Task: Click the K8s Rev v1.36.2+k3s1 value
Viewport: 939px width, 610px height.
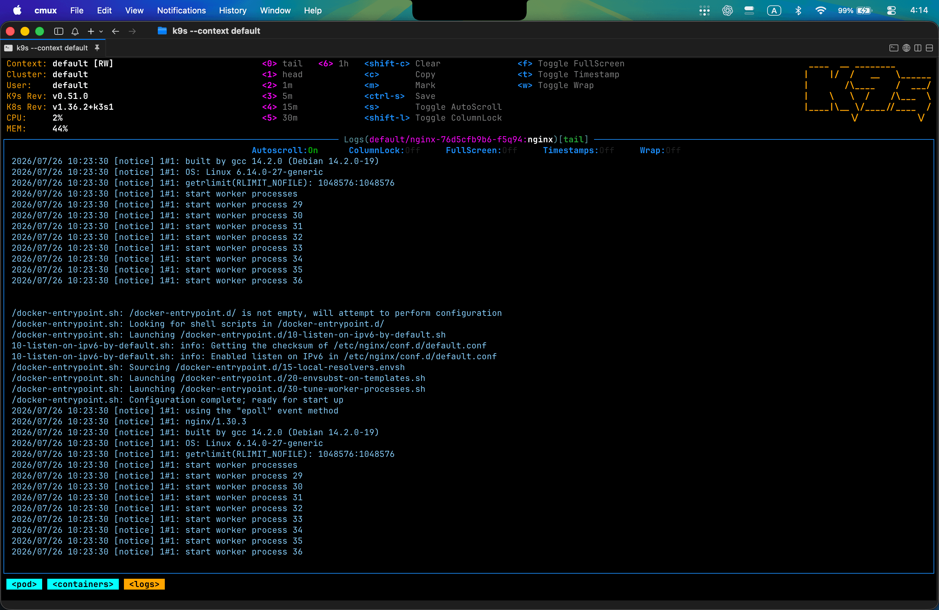Action: [83, 107]
